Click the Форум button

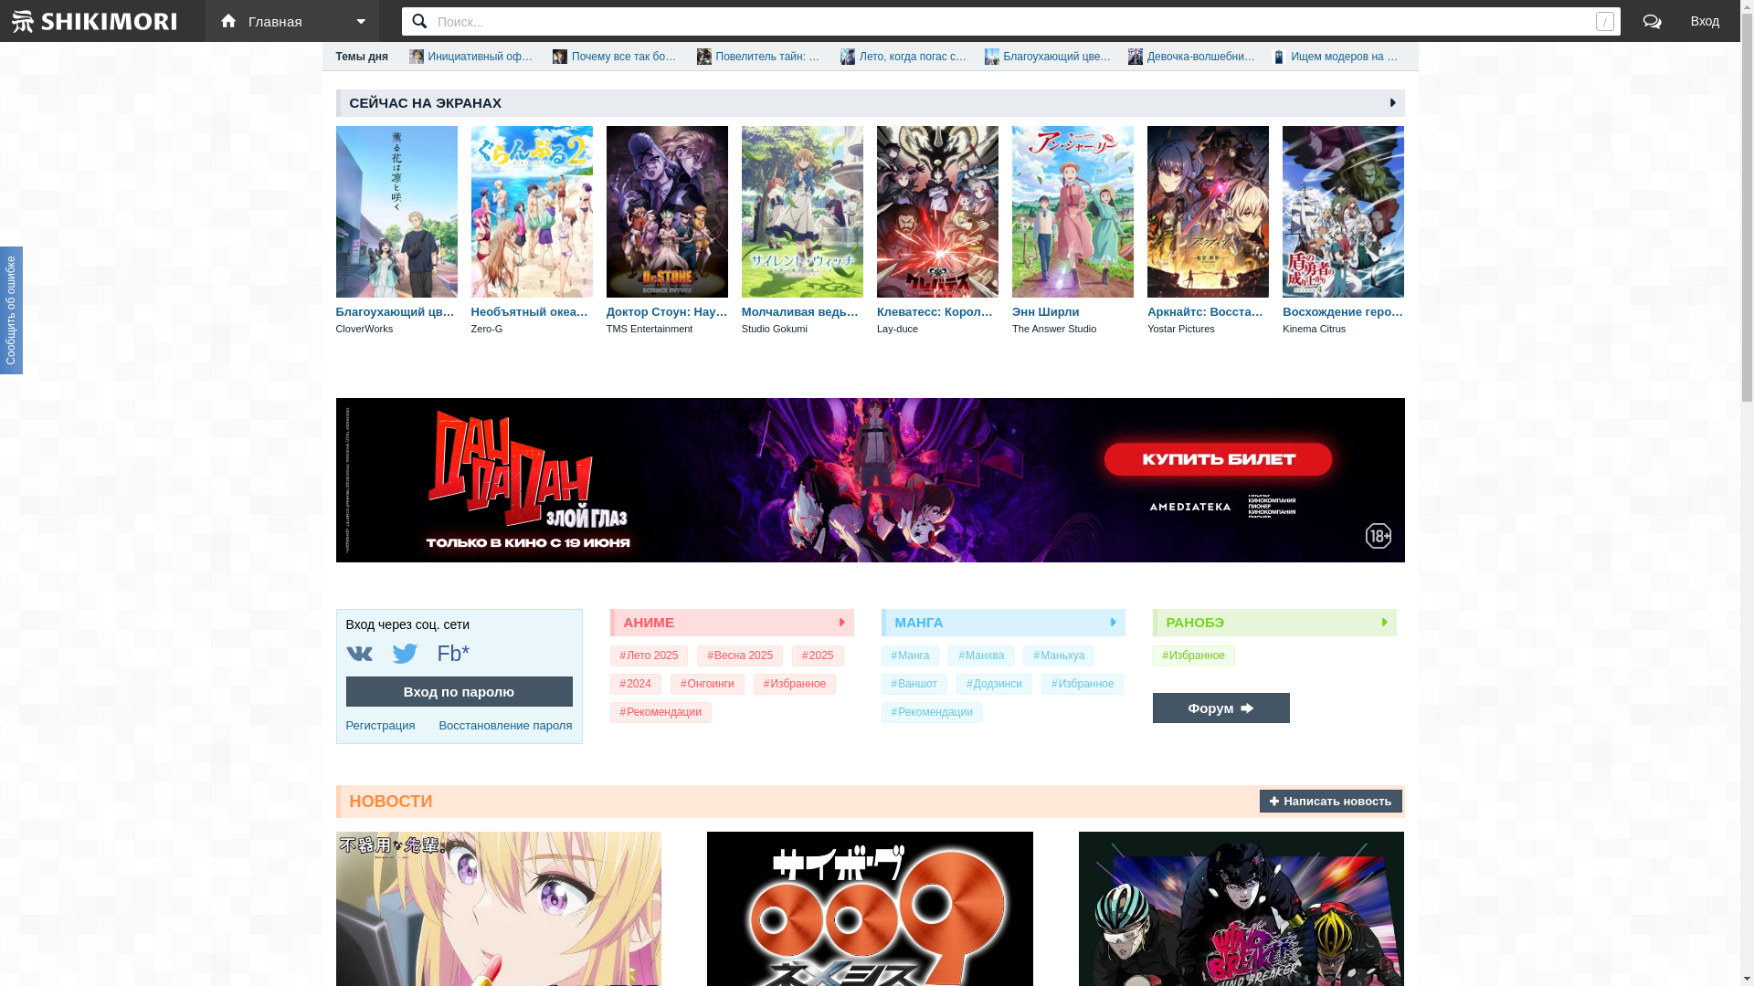click(x=1220, y=708)
